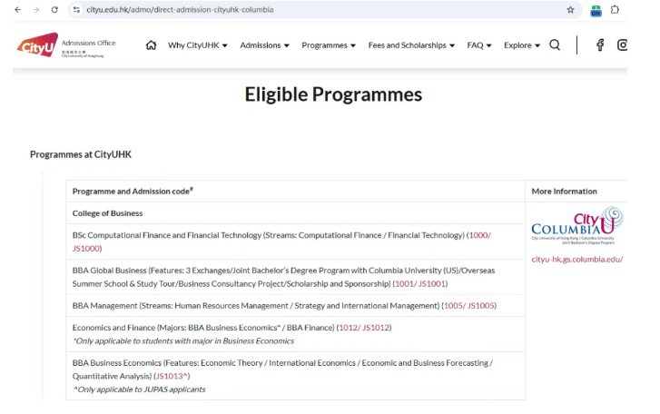Open the CityUHK Instagram icon
660x414 pixels.
click(x=623, y=45)
